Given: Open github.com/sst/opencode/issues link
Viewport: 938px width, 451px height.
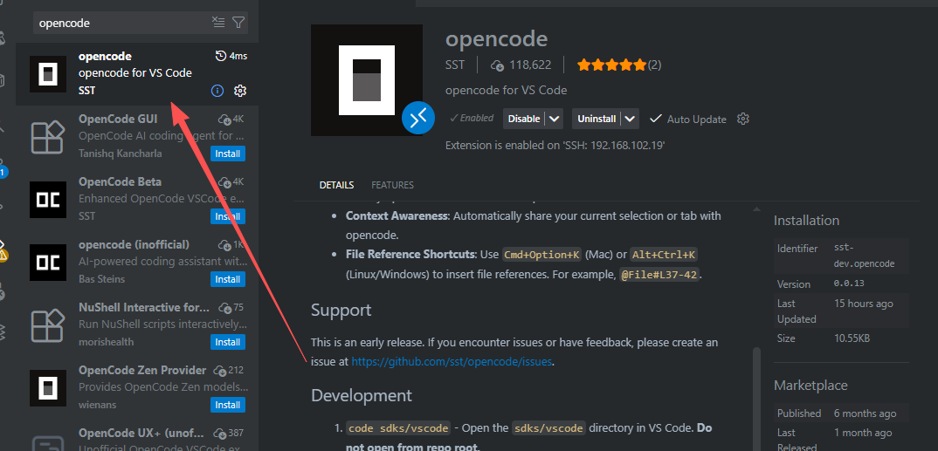Looking at the screenshot, I should (452, 361).
